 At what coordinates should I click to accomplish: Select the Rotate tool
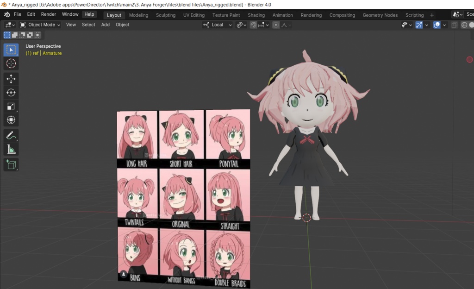click(11, 93)
